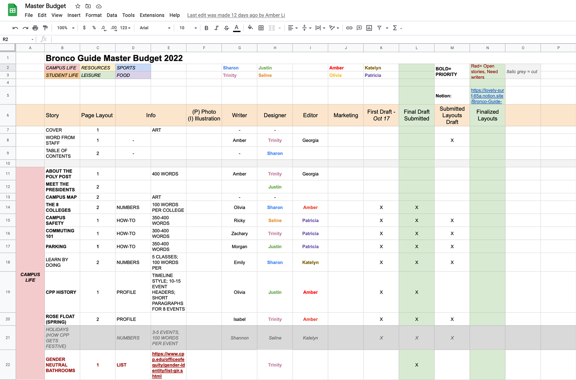Star the Master Budget document
Image resolution: width=576 pixels, height=380 pixels.
coord(78,6)
